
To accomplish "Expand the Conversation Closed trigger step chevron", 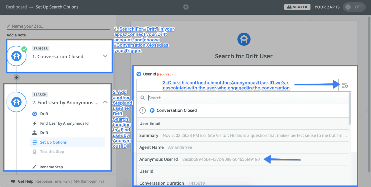I will (x=105, y=56).
